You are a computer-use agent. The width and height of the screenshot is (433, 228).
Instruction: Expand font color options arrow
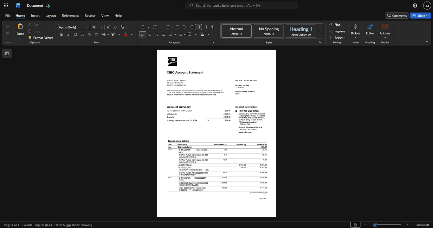[132, 34]
